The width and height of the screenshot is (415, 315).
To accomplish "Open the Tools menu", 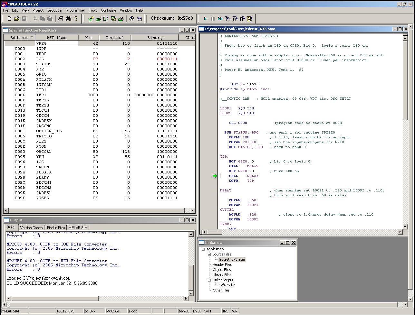I will (93, 10).
